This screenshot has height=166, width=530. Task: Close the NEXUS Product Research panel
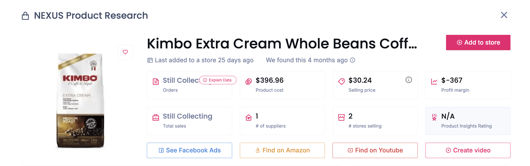504,15
